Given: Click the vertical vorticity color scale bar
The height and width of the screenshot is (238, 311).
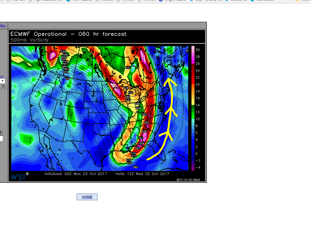Looking at the screenshot, I should click(x=193, y=108).
